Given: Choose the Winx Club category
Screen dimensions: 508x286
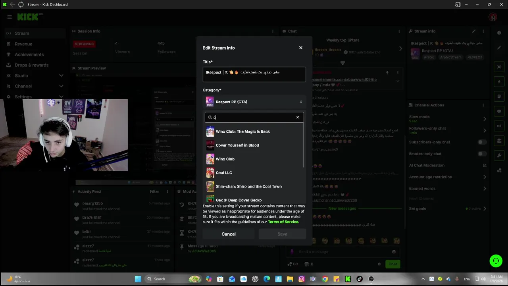Looking at the screenshot, I should [254, 159].
